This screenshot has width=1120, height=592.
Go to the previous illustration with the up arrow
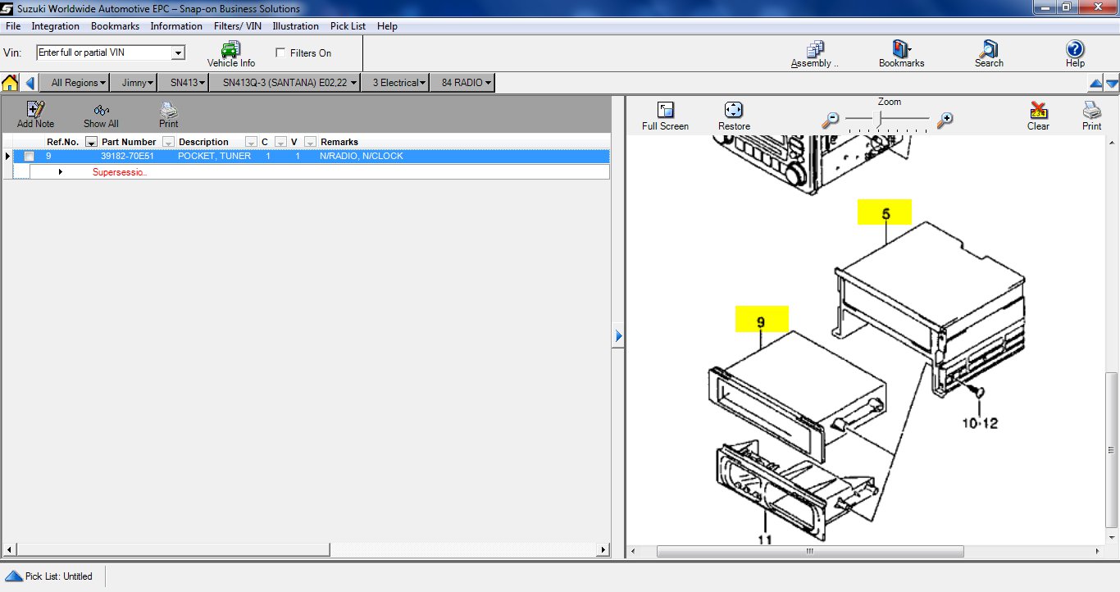(1095, 84)
